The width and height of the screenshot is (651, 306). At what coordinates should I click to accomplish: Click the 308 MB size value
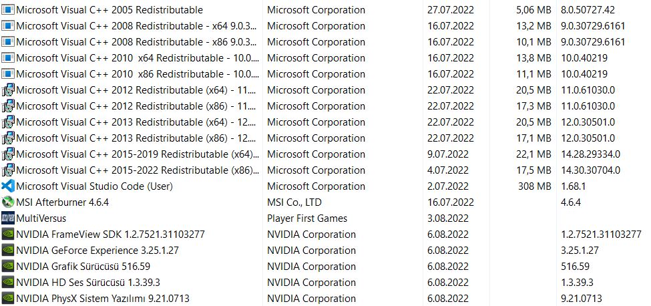pyautogui.click(x=534, y=186)
